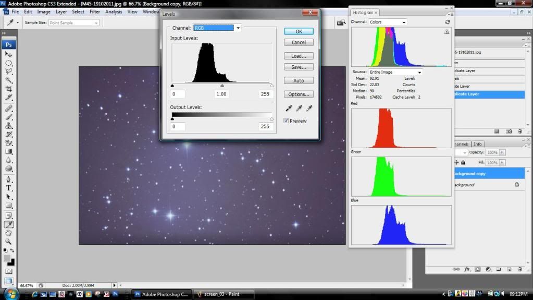The height and width of the screenshot is (300, 533).
Task: Open the Layer menu
Action: [x=61, y=11]
